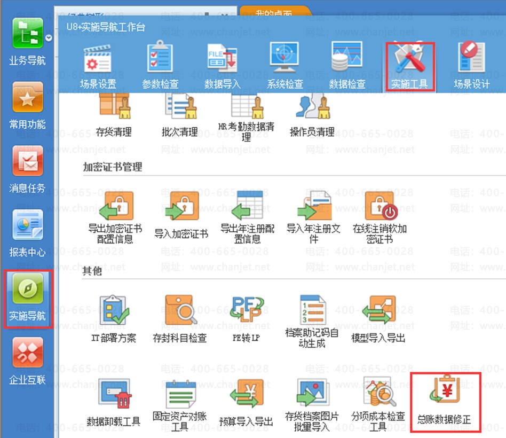Screen dimensions: 506x438
Task: Click the 其他 section heading
Action: tap(92, 271)
